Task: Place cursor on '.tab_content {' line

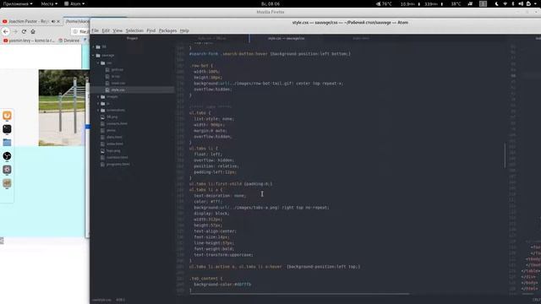Action: pyautogui.click(x=206, y=279)
